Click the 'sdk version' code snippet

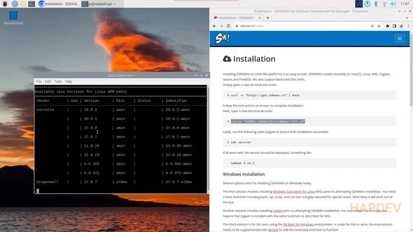pyautogui.click(x=241, y=142)
